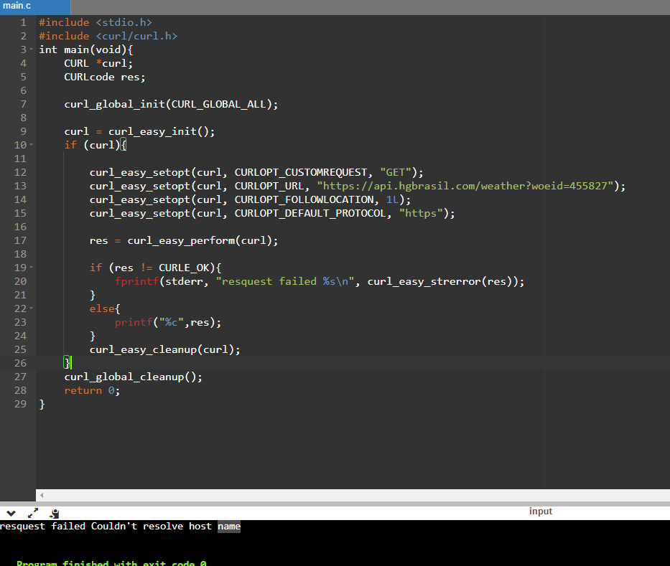
Task: Click the highlighted word 'name' in console
Action: [x=229, y=527]
